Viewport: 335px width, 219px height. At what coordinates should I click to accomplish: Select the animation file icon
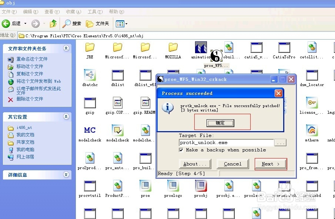[x=201, y=47]
